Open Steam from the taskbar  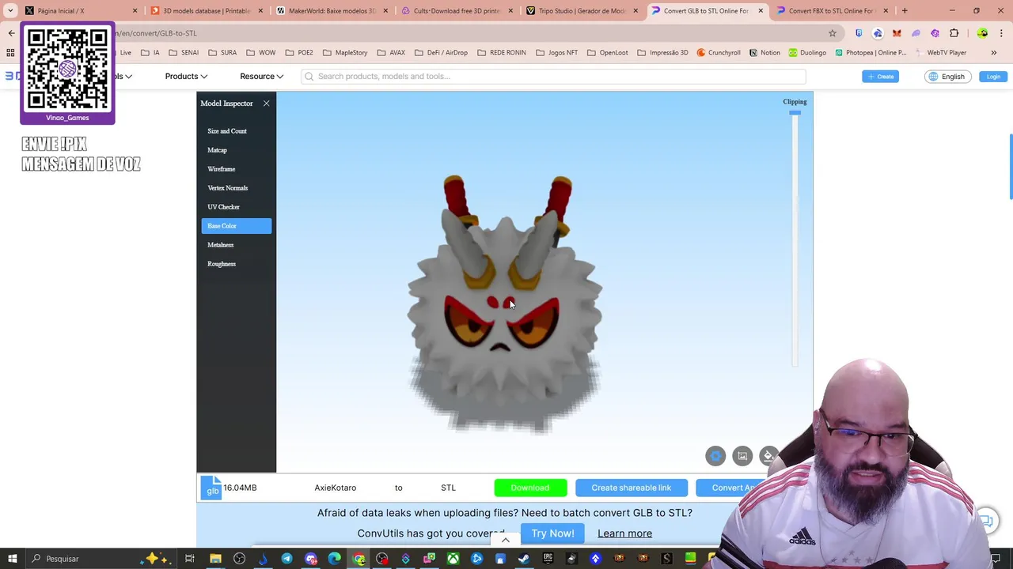click(x=524, y=559)
